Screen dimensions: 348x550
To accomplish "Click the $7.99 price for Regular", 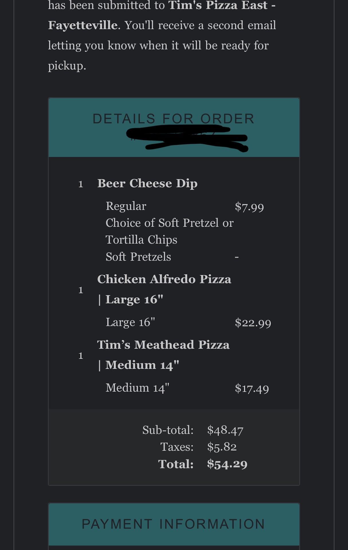I will [x=249, y=207].
